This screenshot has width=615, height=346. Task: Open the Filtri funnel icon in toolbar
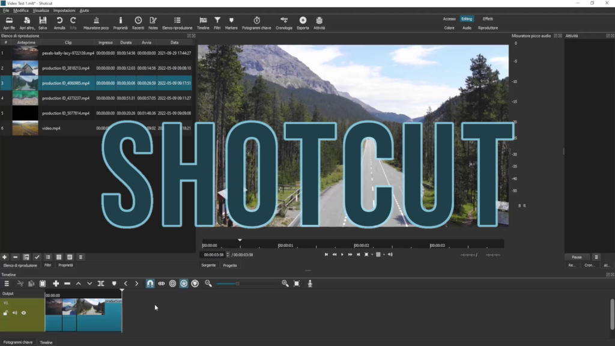217,23
